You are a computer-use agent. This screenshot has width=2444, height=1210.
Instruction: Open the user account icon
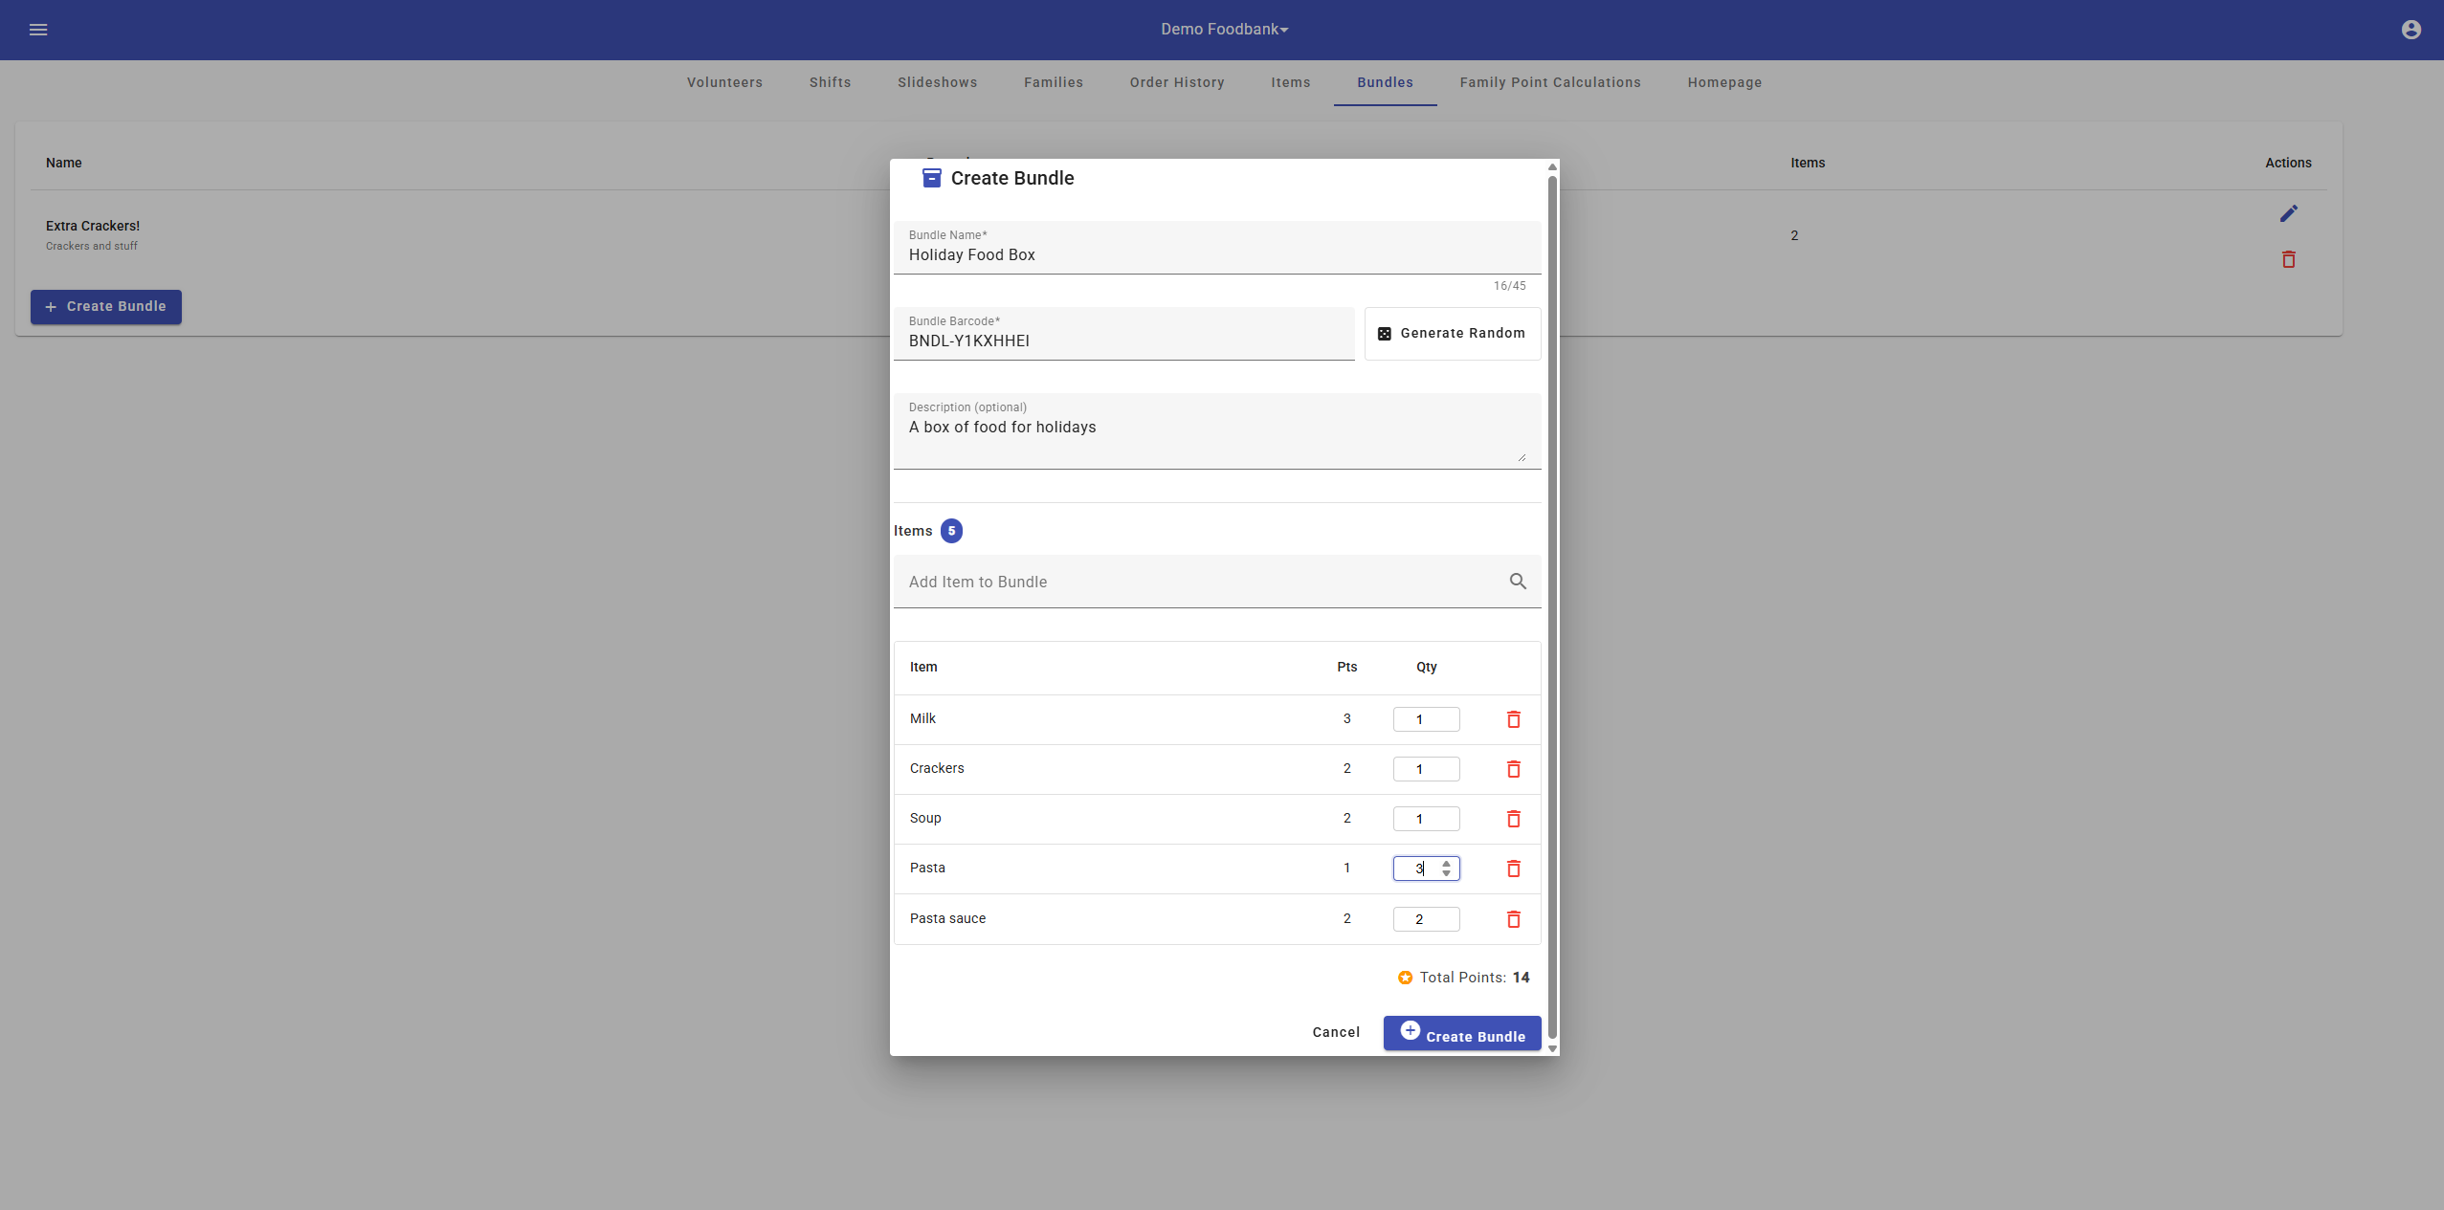(2411, 30)
